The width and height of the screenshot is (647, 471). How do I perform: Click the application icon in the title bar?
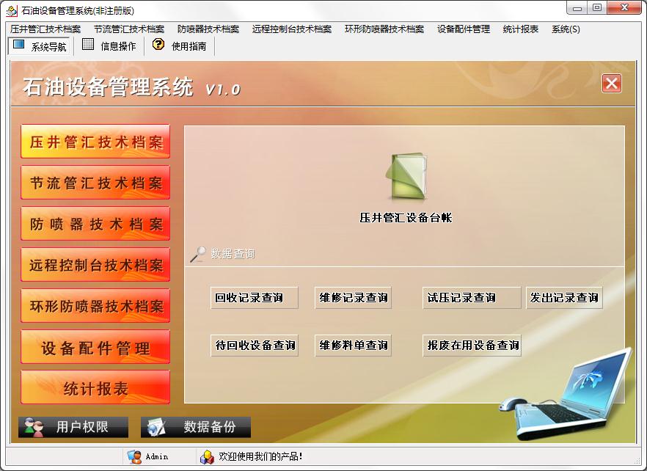tap(12, 10)
